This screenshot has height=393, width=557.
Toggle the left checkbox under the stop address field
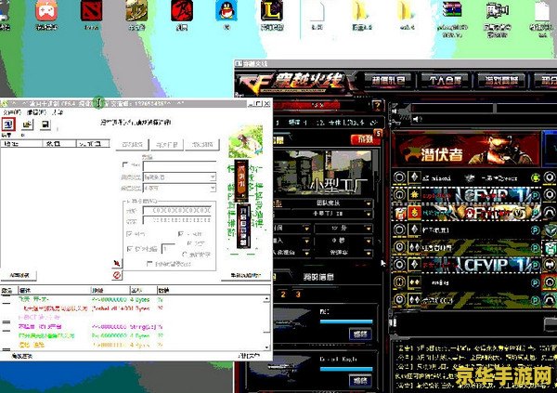click(129, 234)
